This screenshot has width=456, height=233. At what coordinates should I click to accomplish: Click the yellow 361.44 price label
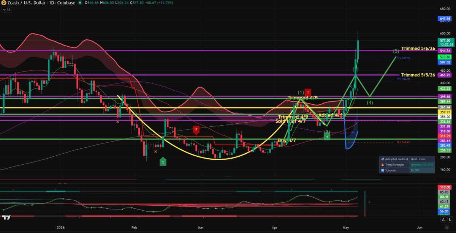click(445, 107)
